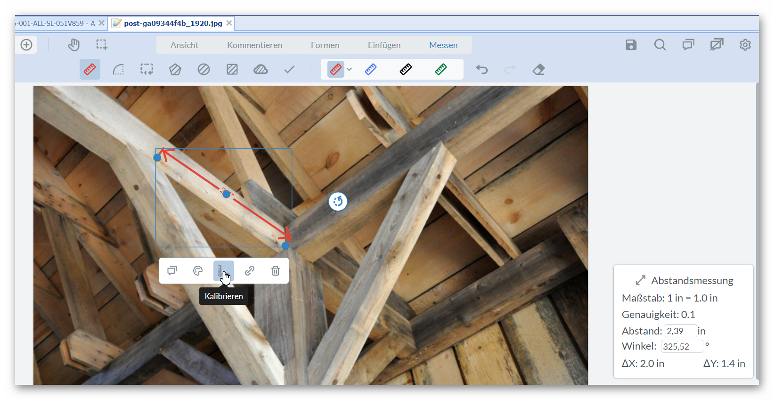Viewport: 774px width, 400px height.
Task: Click the Kalibrieren ruler icon
Action: [223, 271]
